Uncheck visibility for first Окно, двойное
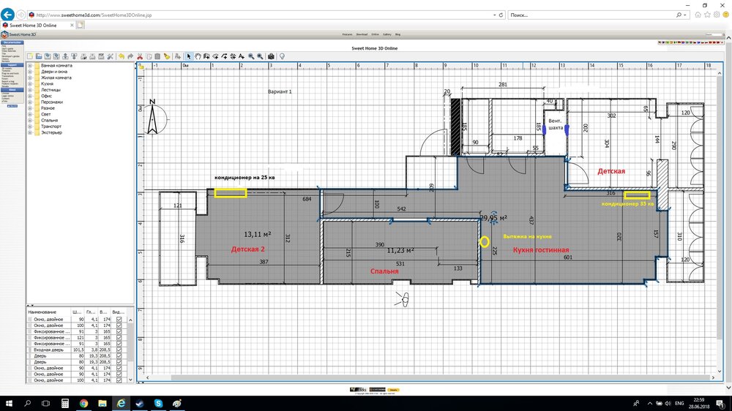 click(119, 320)
